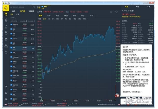
Task: Click the 汇入资金 link in the popup
Action: click(x=138, y=72)
